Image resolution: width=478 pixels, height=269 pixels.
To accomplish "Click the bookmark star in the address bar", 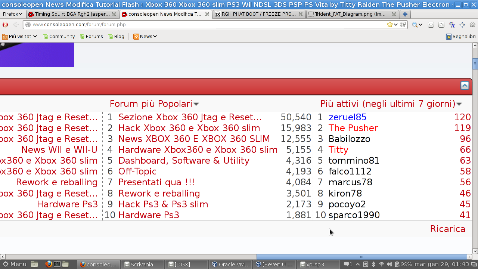I will (x=389, y=25).
